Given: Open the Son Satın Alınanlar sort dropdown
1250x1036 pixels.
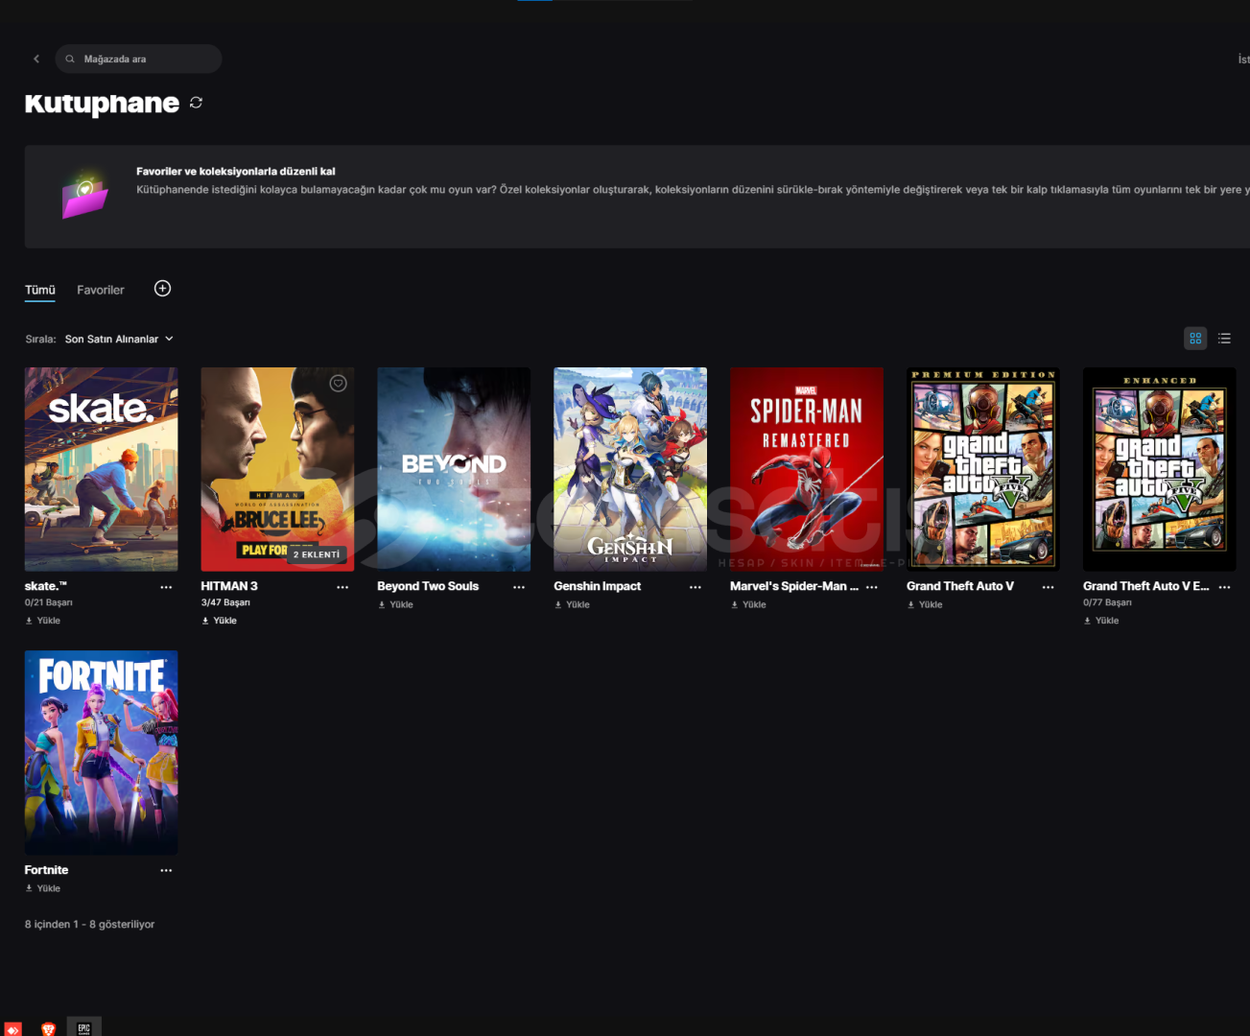Looking at the screenshot, I should 119,339.
